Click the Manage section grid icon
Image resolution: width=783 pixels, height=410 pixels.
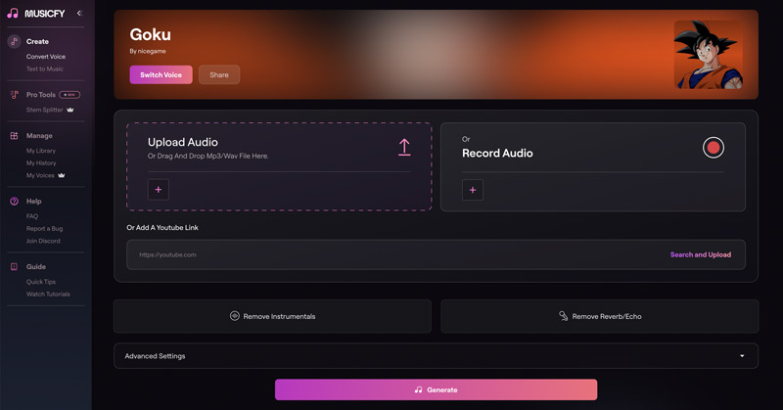click(x=14, y=136)
